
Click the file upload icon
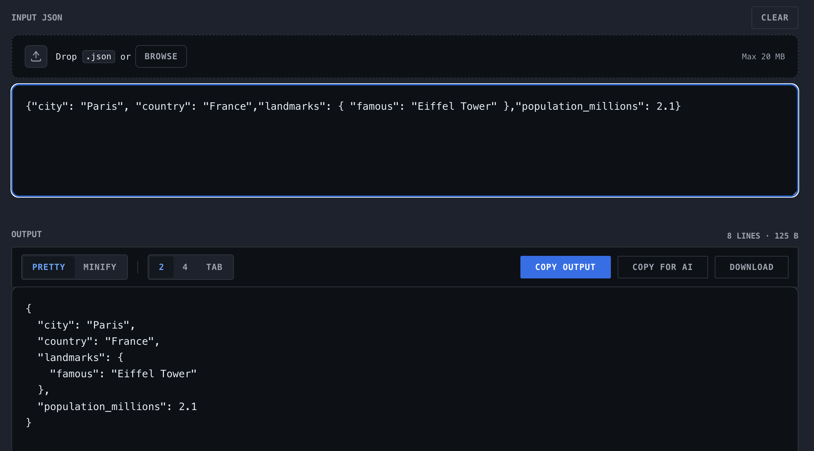coord(36,56)
